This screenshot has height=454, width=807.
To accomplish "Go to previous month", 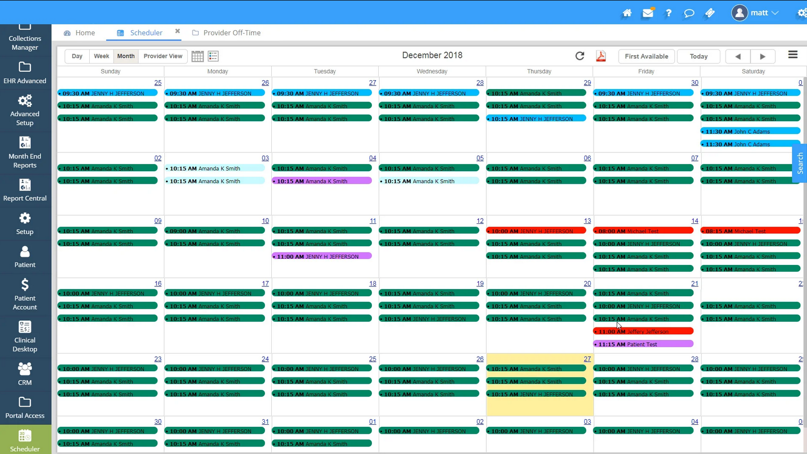I will pos(738,56).
